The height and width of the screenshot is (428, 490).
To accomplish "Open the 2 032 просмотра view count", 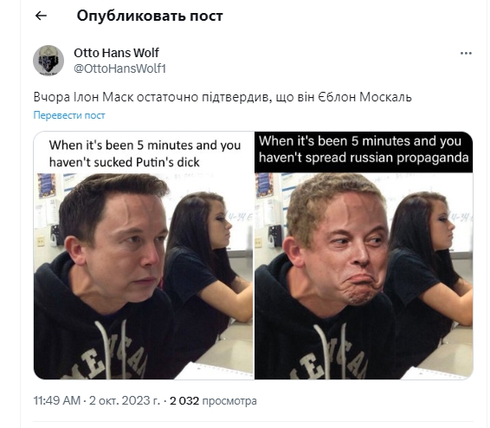I will (x=213, y=400).
